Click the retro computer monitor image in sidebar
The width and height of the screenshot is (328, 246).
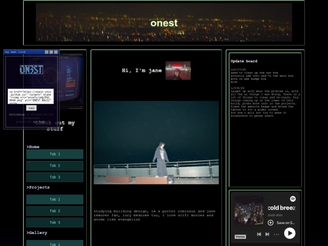72,81
